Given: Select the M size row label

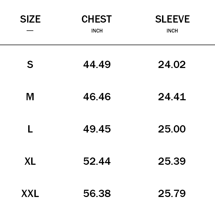Looking at the screenshot, I should click(30, 97).
